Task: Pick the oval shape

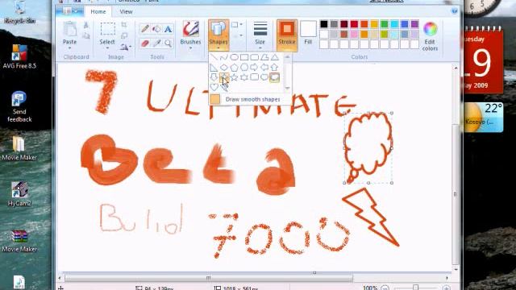Action: click(234, 57)
